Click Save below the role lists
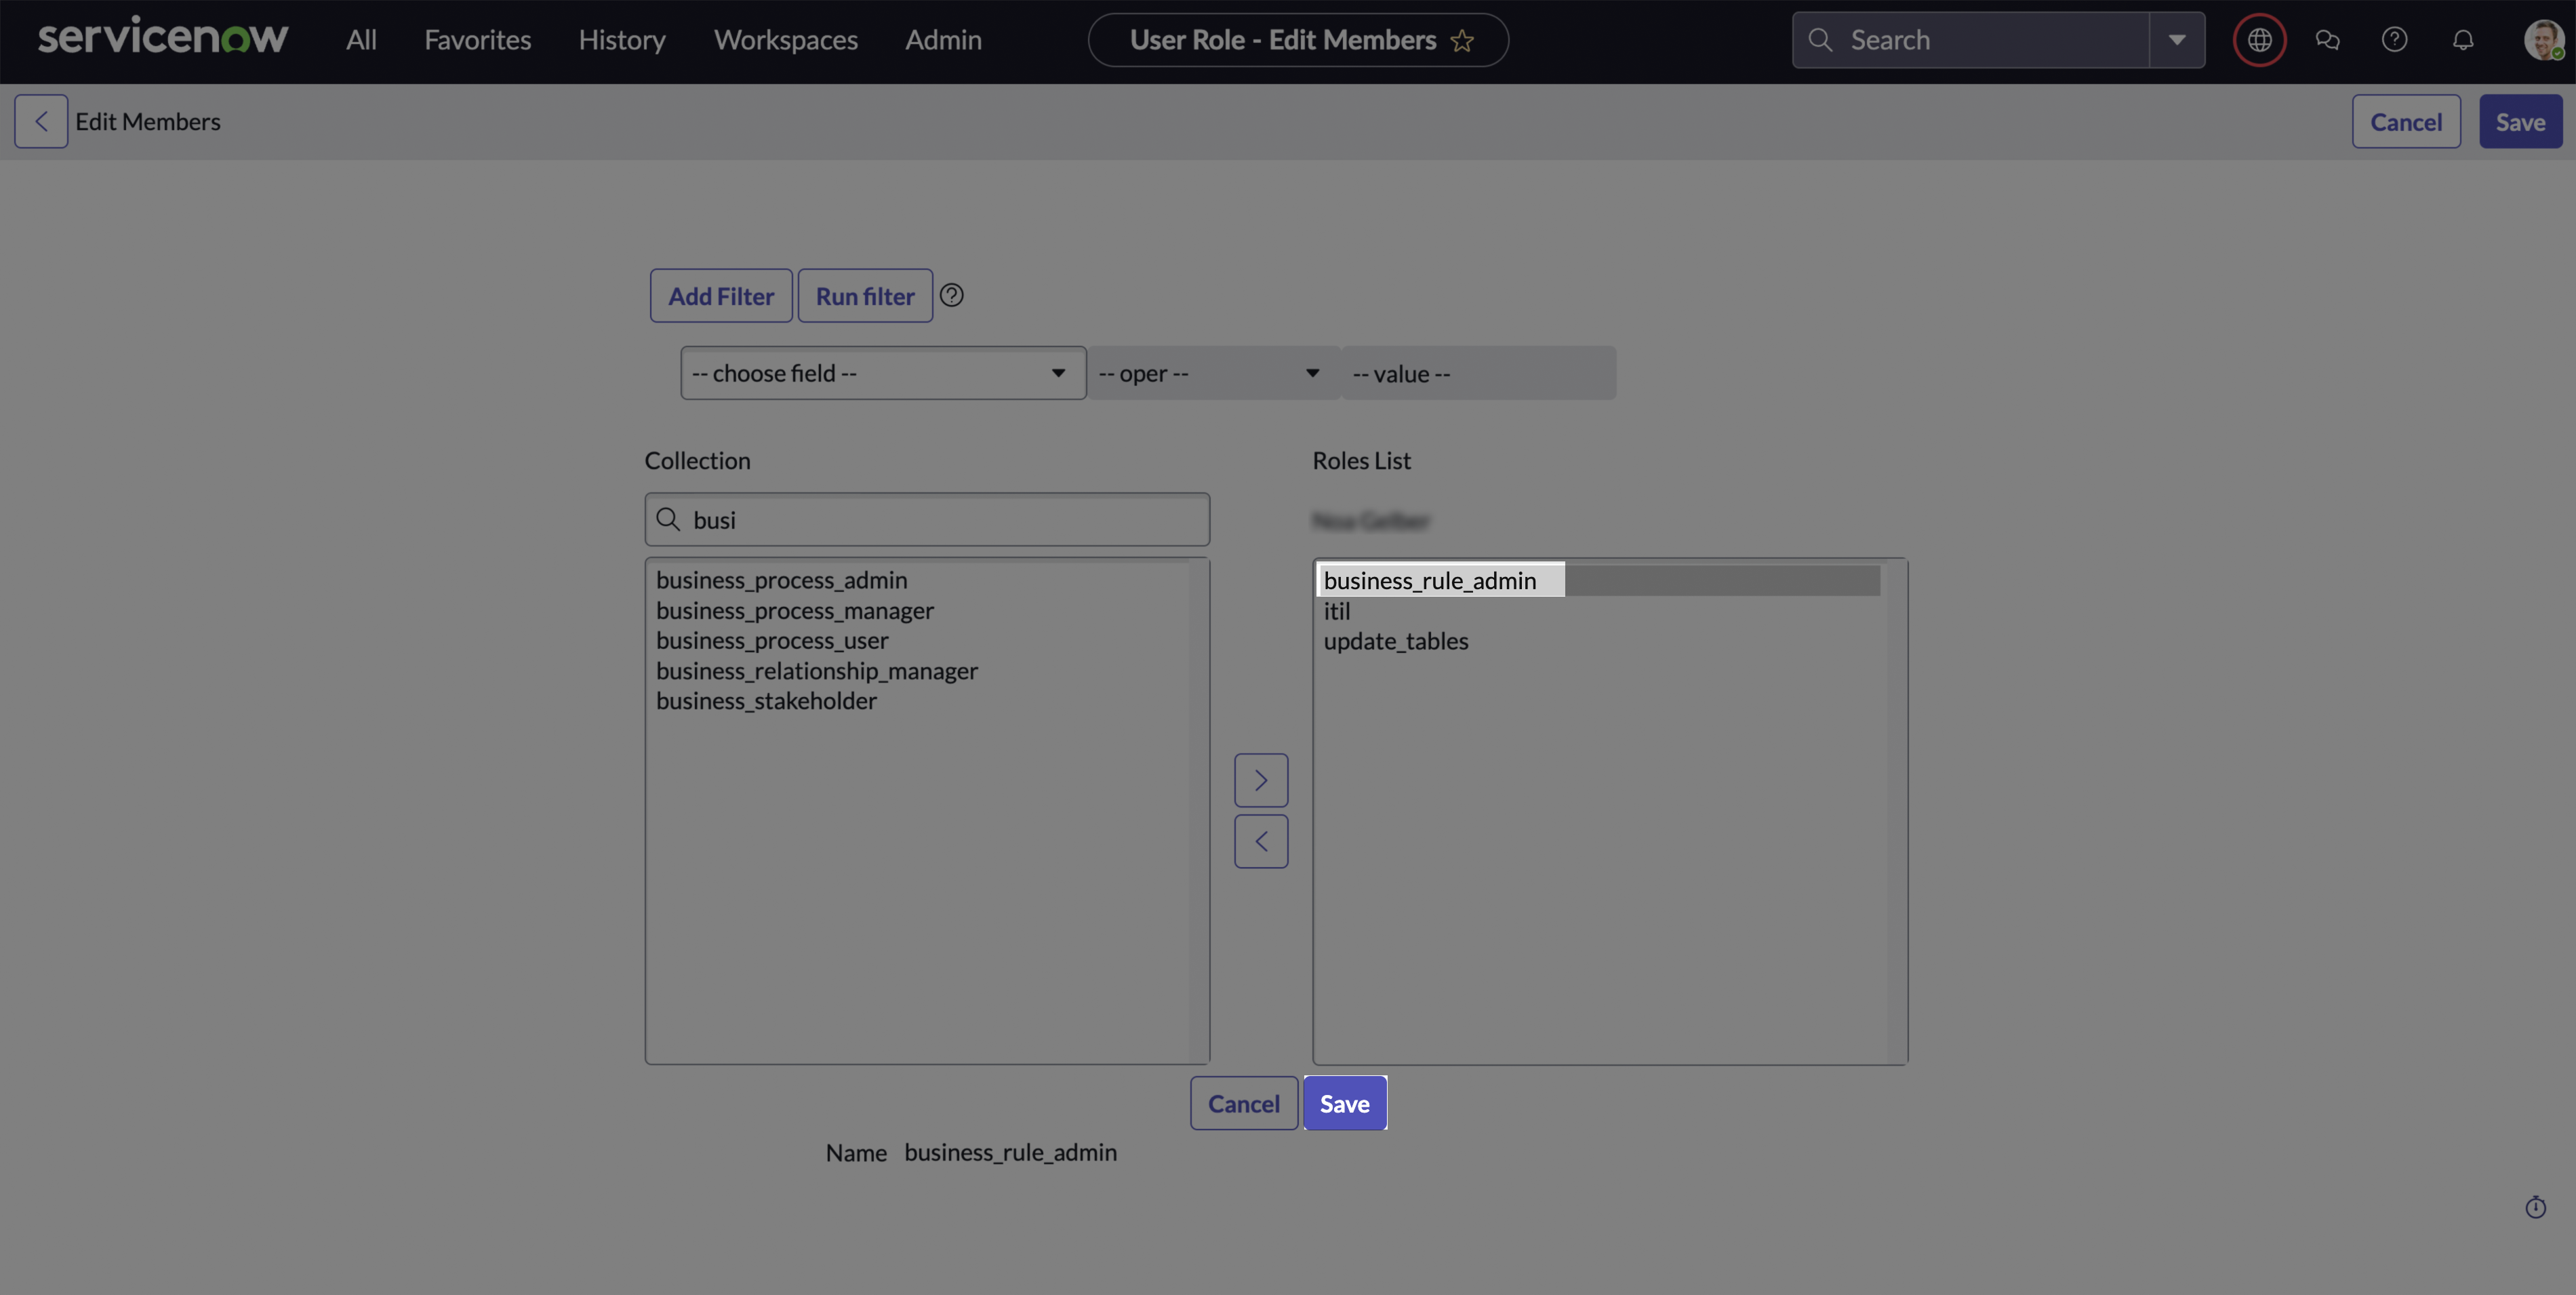This screenshot has width=2576, height=1295. pyautogui.click(x=1344, y=1103)
